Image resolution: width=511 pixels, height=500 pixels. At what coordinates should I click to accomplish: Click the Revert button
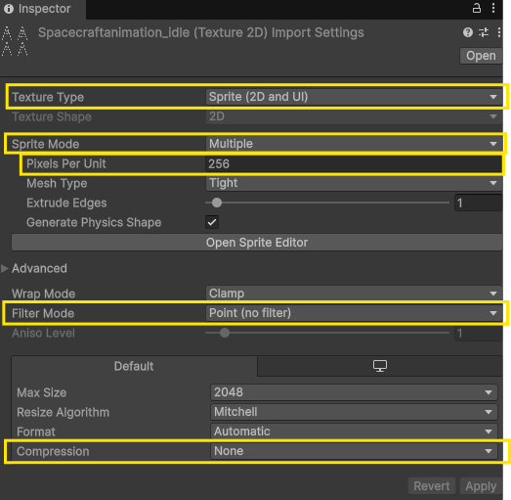(432, 486)
